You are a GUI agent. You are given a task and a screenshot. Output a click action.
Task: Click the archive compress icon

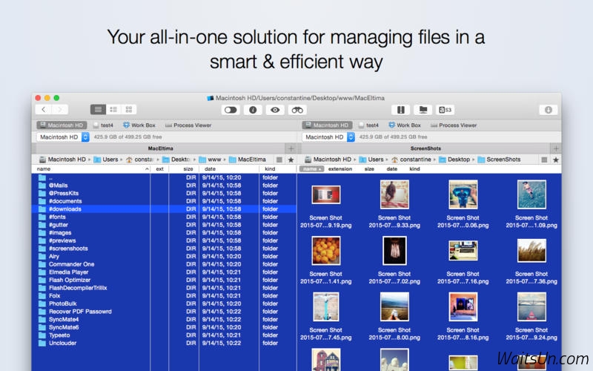pos(401,110)
